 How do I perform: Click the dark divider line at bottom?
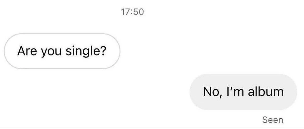(152, 128)
